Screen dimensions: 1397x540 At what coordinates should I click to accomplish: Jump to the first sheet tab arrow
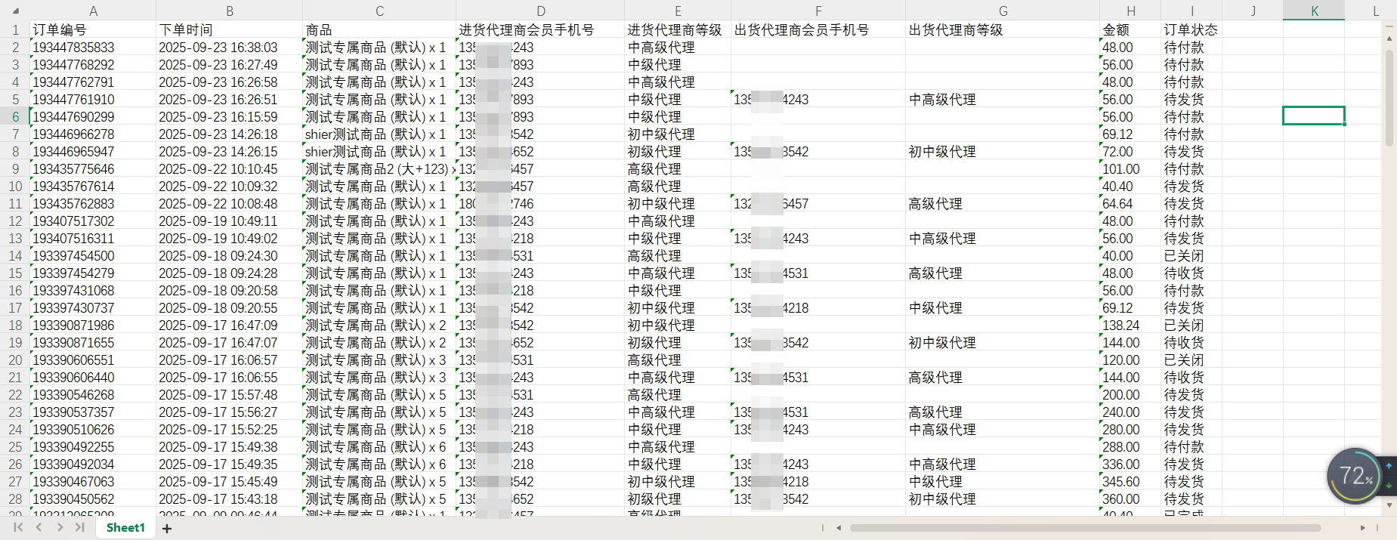(18, 527)
